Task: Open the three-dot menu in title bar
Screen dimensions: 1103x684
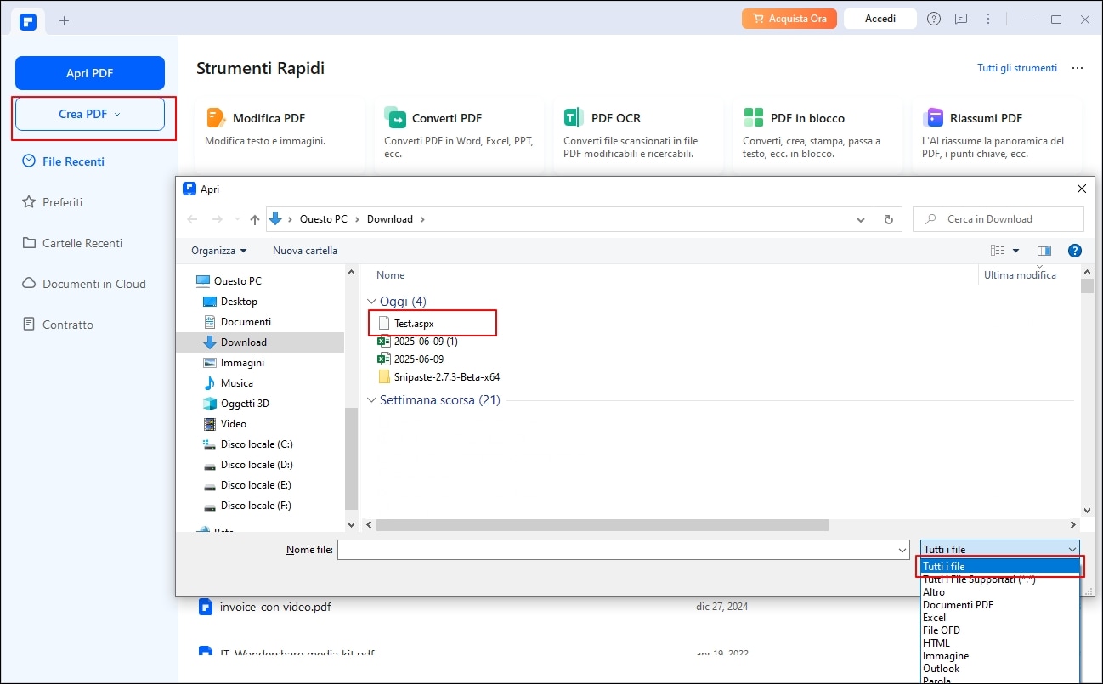Action: [x=987, y=19]
